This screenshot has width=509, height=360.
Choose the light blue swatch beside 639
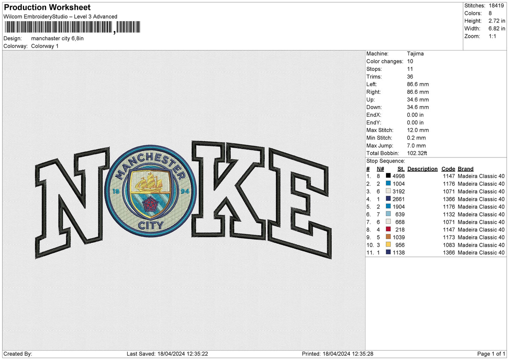[388, 214]
